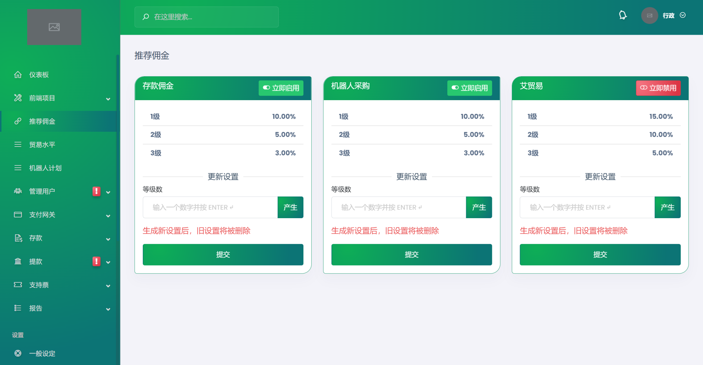This screenshot has width=703, height=365.
Task: Expand the 报告 sidebar submenu
Action: point(108,309)
